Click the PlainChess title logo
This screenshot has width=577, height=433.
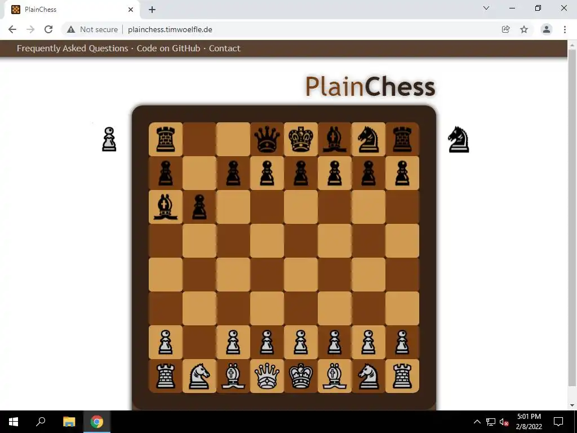(x=370, y=86)
